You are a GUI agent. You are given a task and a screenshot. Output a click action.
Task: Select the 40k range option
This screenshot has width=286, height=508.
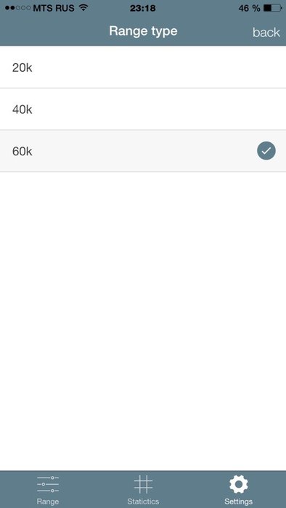143,109
